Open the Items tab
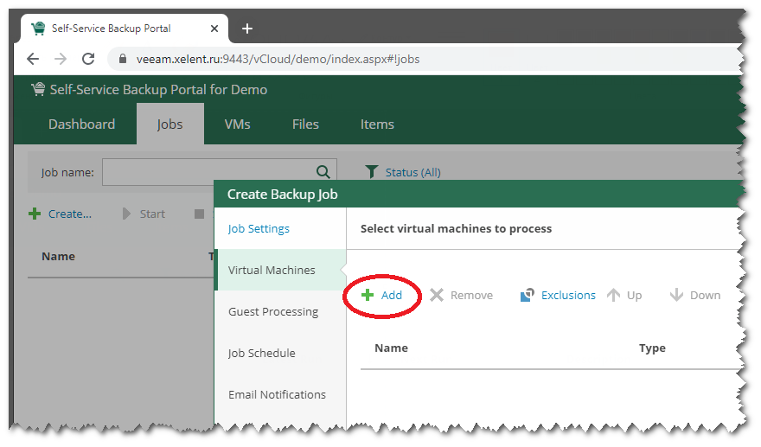The image size is (761, 447). 377,125
